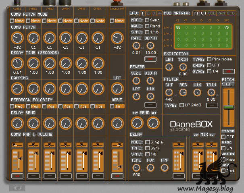Click Comb 1 pan slider
Image resolution: width=244 pixels, height=193 pixels.
17,145
